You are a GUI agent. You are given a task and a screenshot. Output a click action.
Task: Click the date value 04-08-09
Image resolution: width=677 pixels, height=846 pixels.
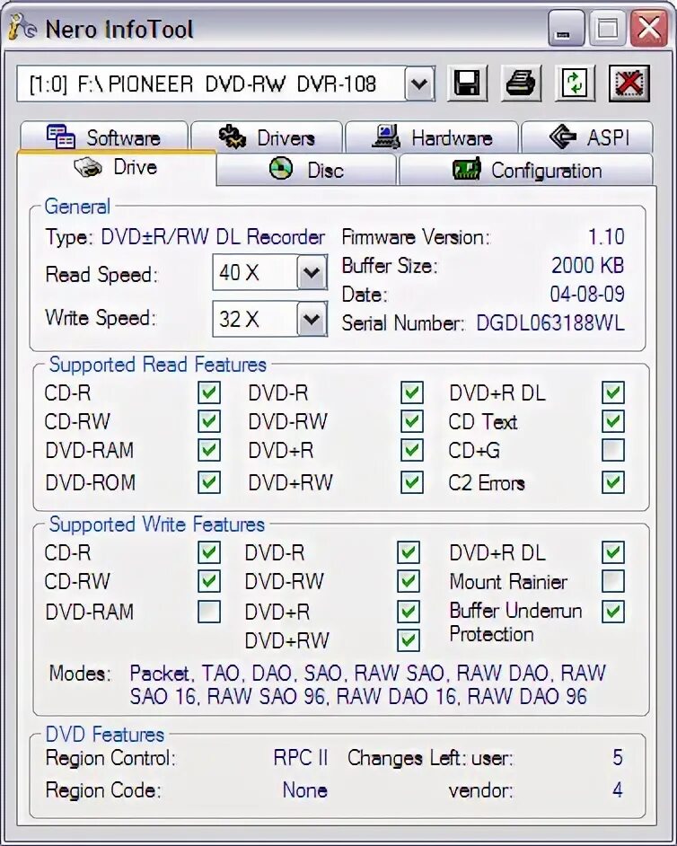587,294
